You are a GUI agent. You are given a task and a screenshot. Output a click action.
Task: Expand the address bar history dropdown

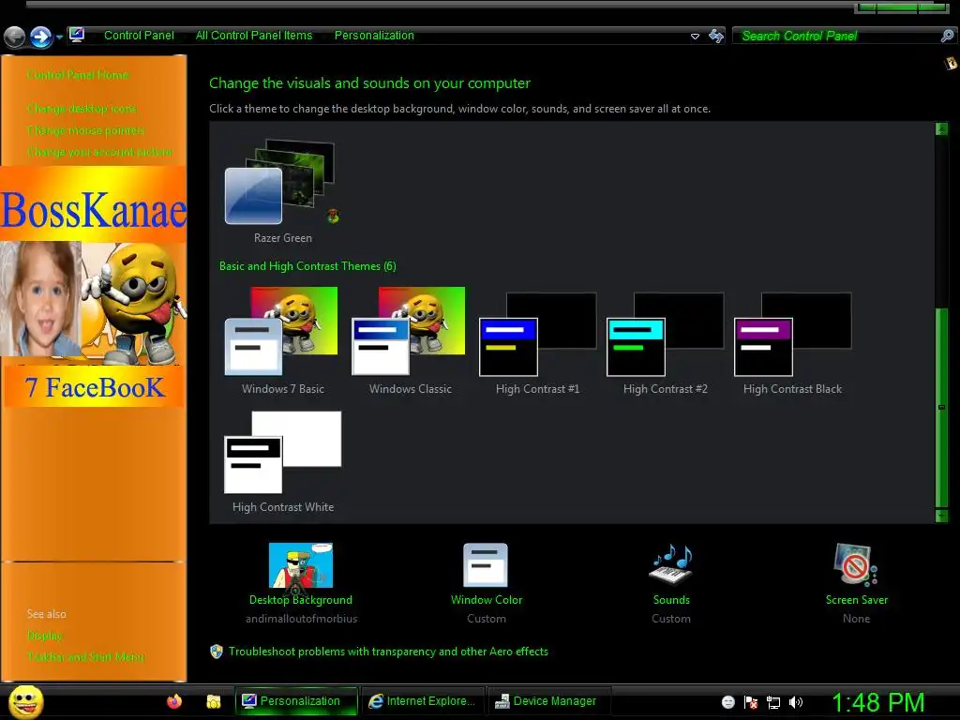tap(695, 37)
